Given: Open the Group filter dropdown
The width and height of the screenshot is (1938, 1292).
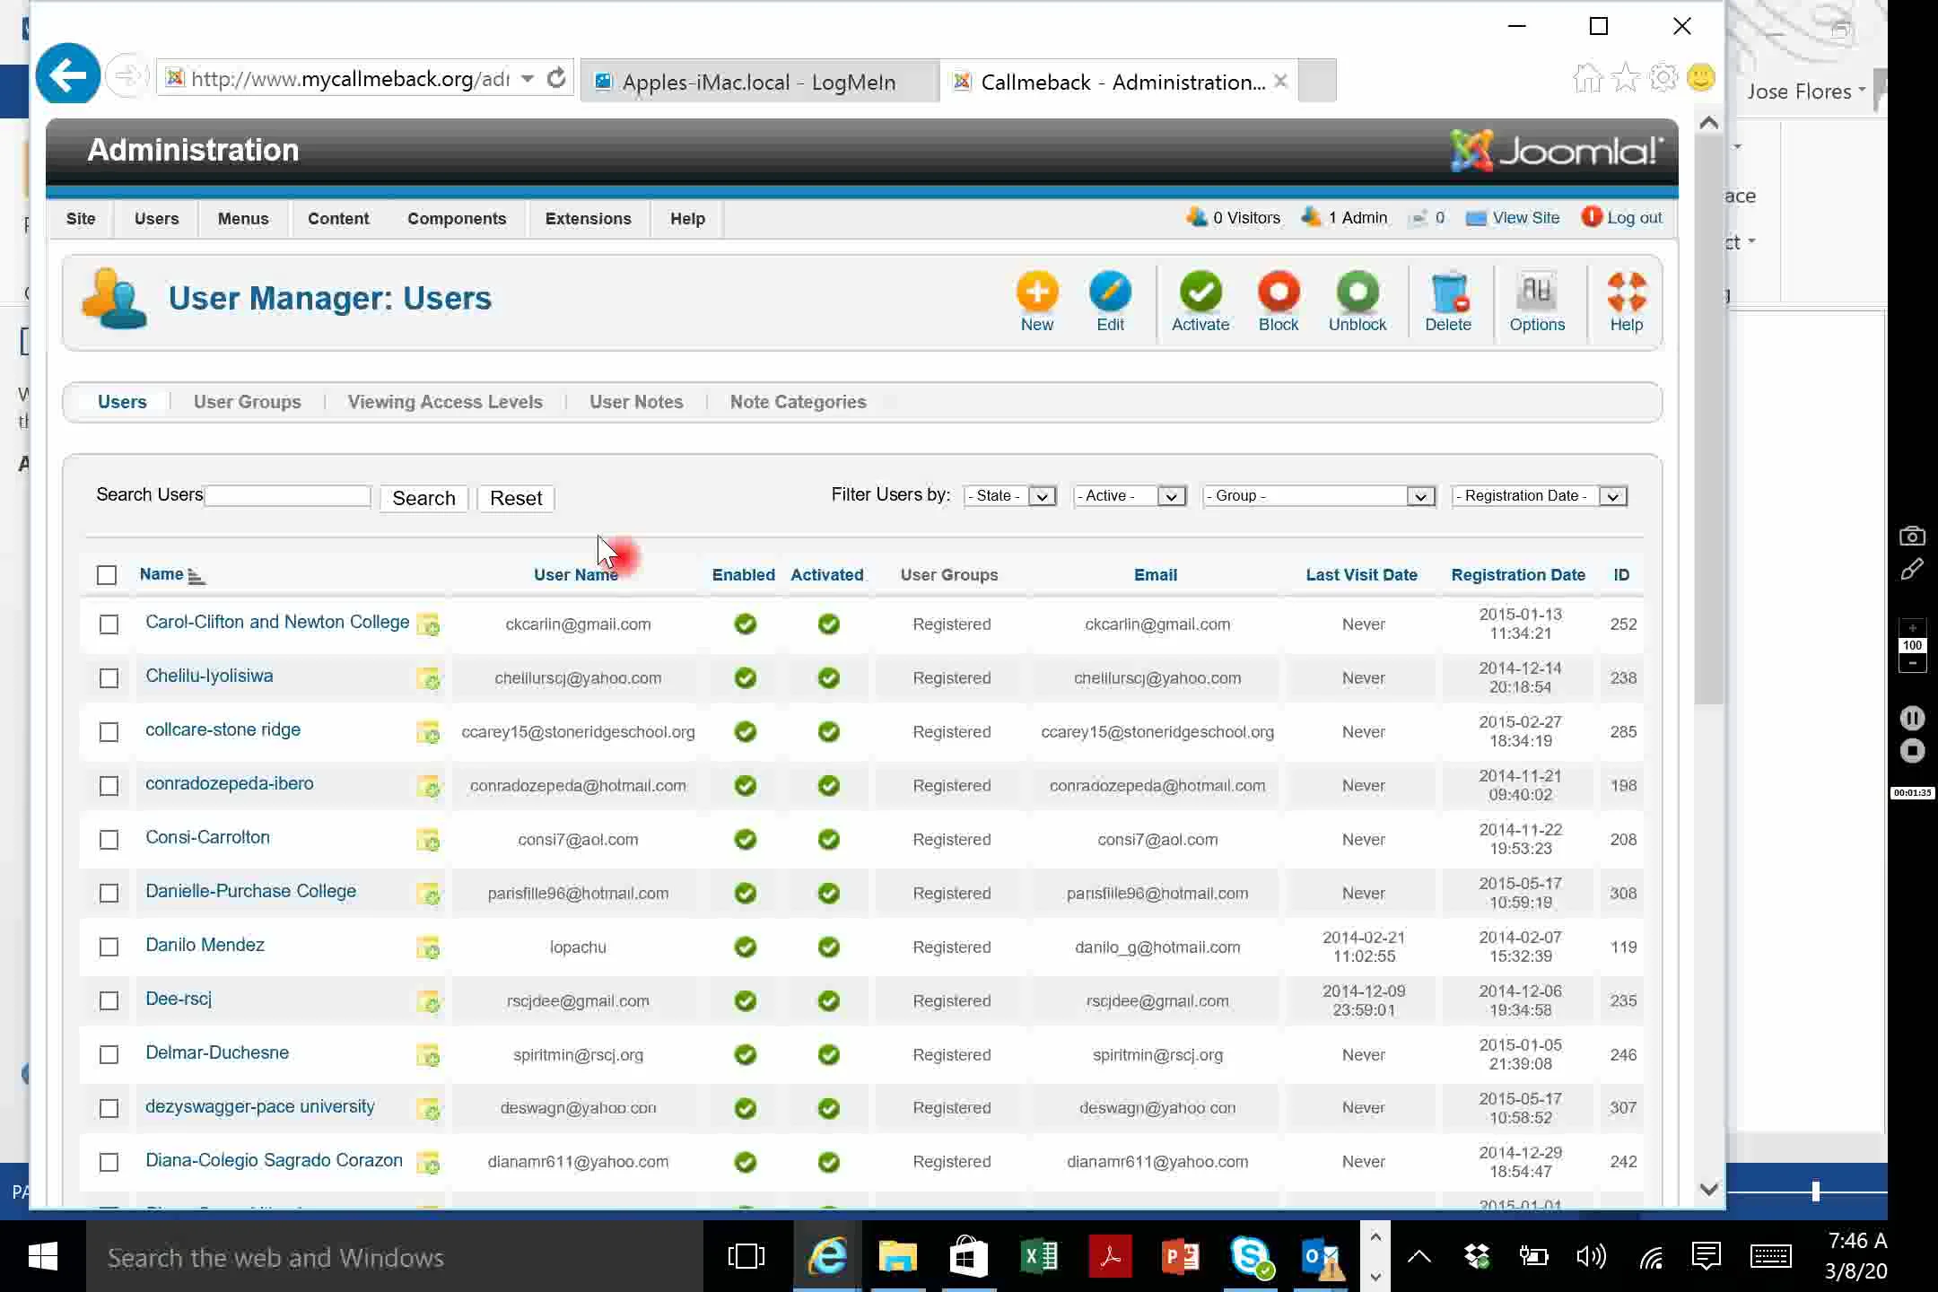Looking at the screenshot, I should click(1319, 496).
